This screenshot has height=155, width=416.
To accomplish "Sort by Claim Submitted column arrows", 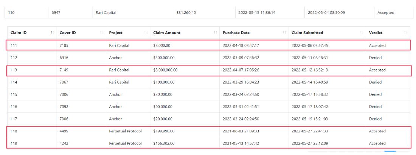I will tap(362, 32).
